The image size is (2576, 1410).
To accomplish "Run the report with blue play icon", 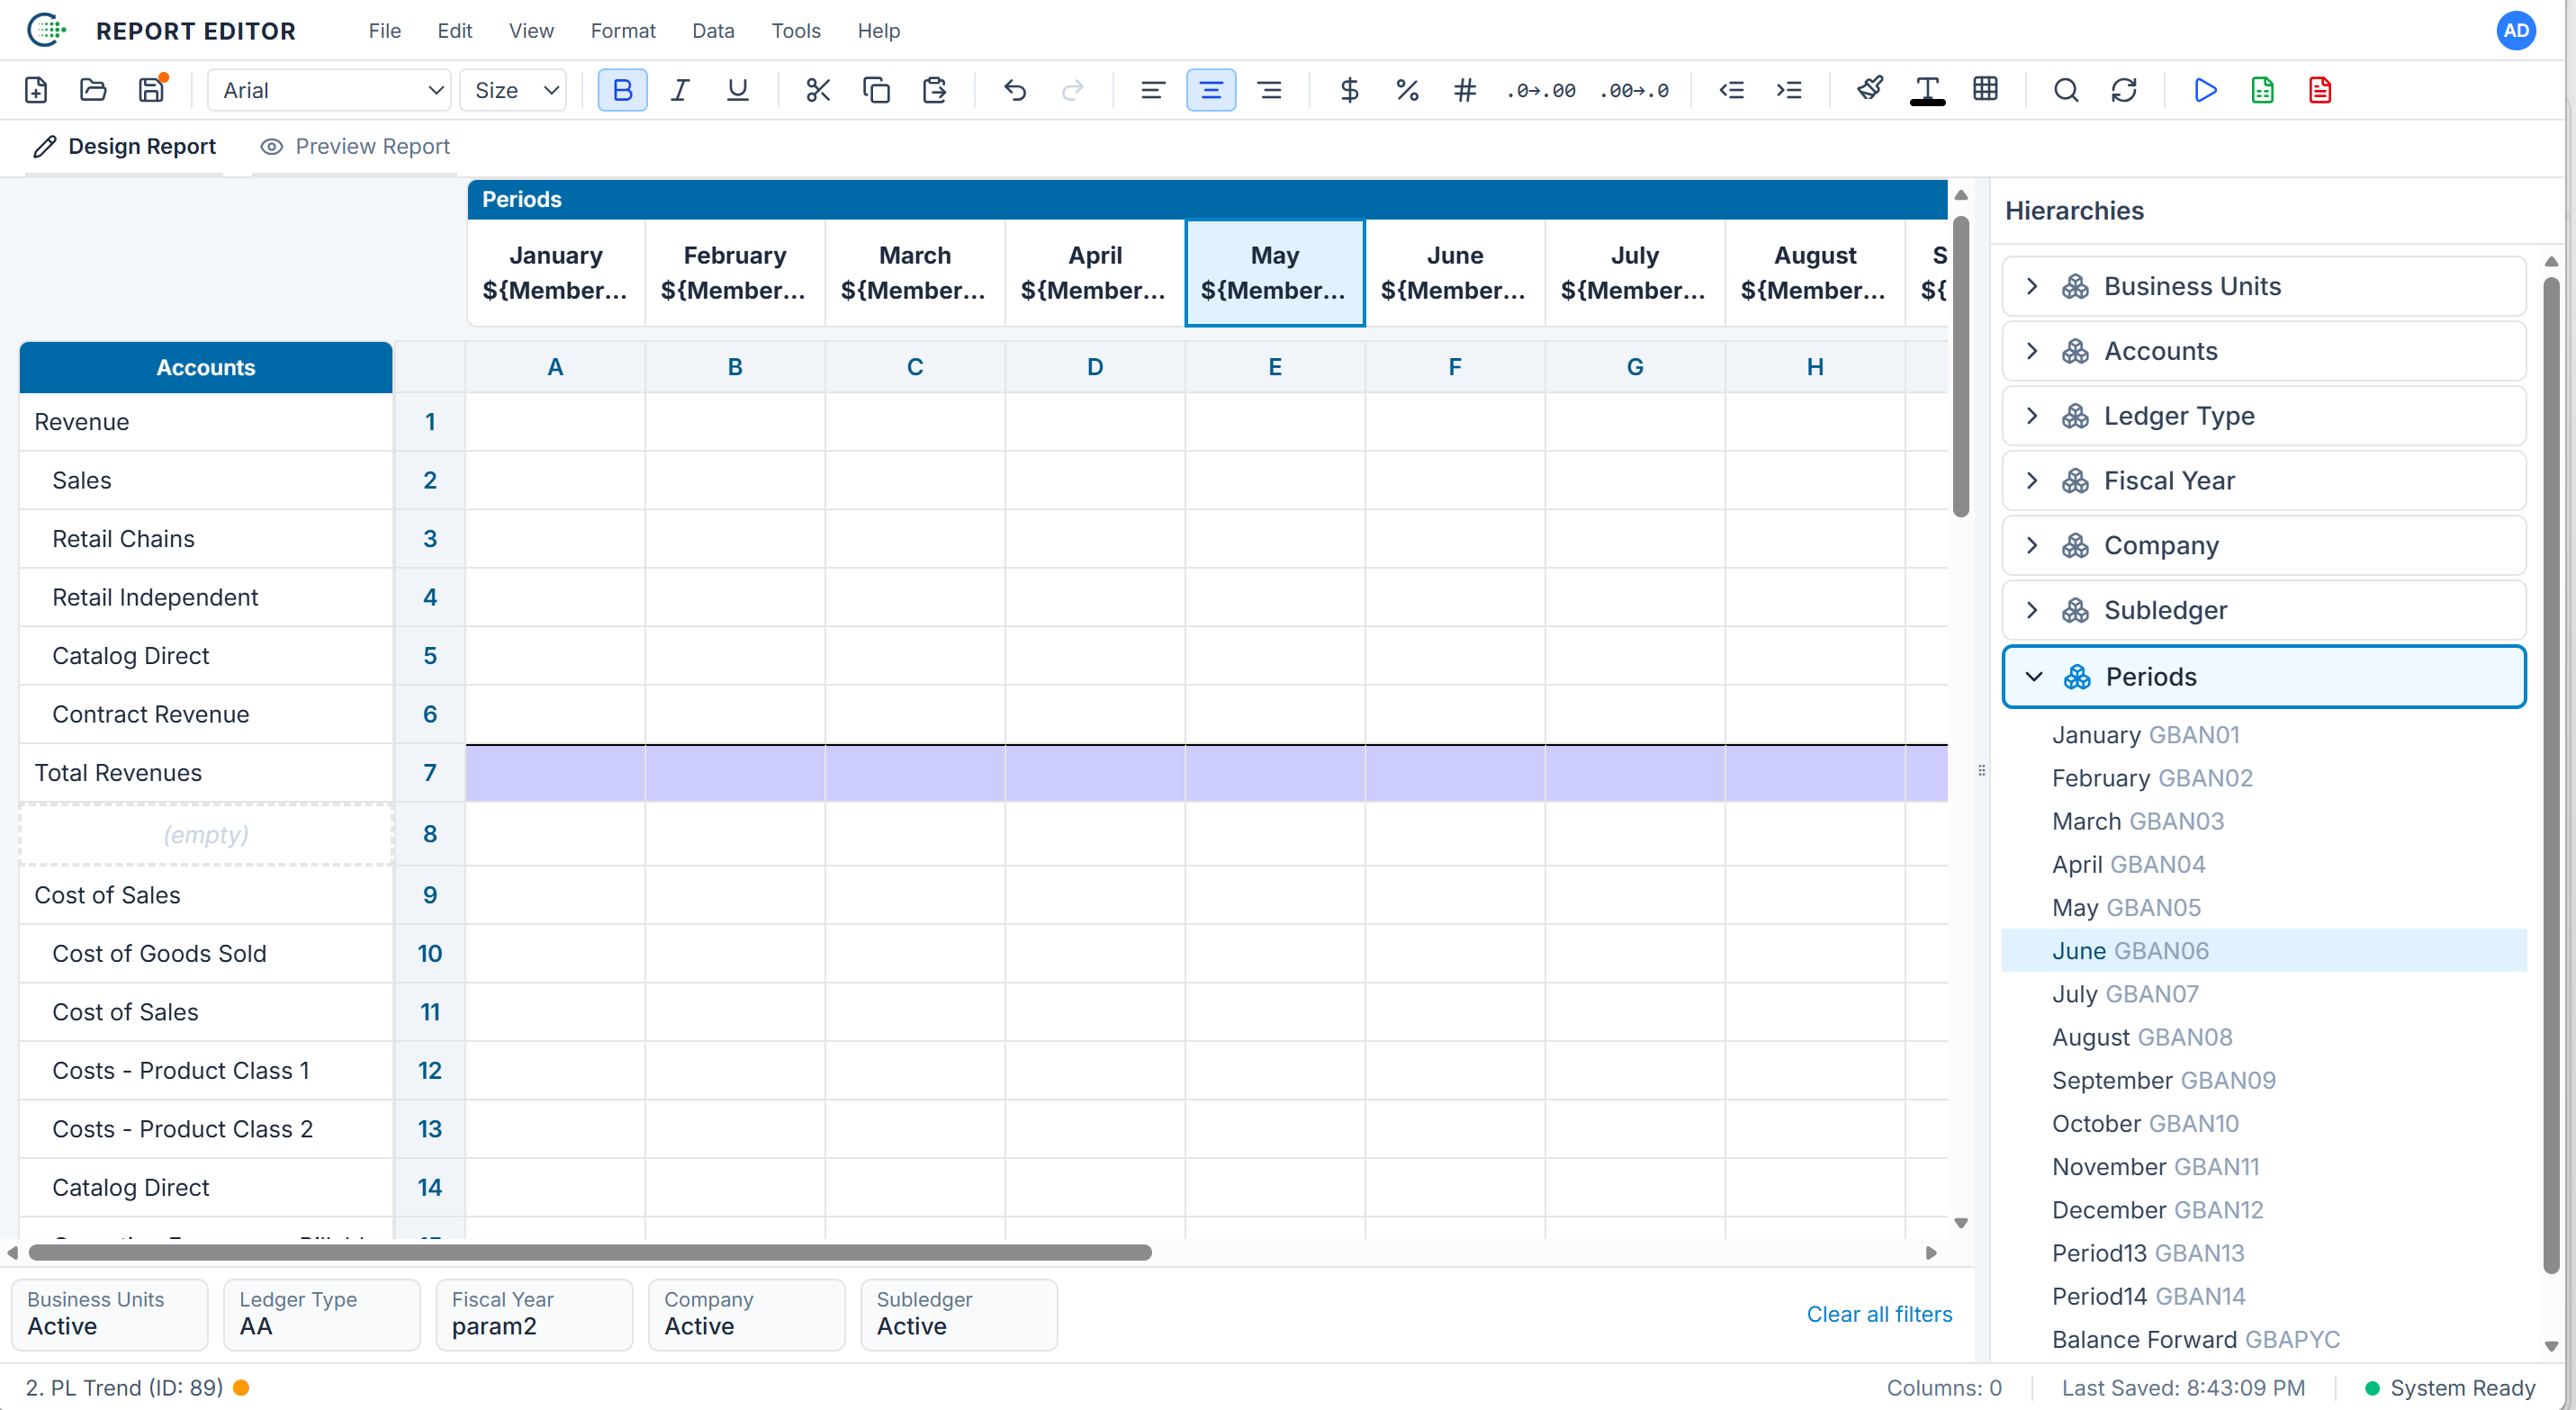I will (2204, 90).
